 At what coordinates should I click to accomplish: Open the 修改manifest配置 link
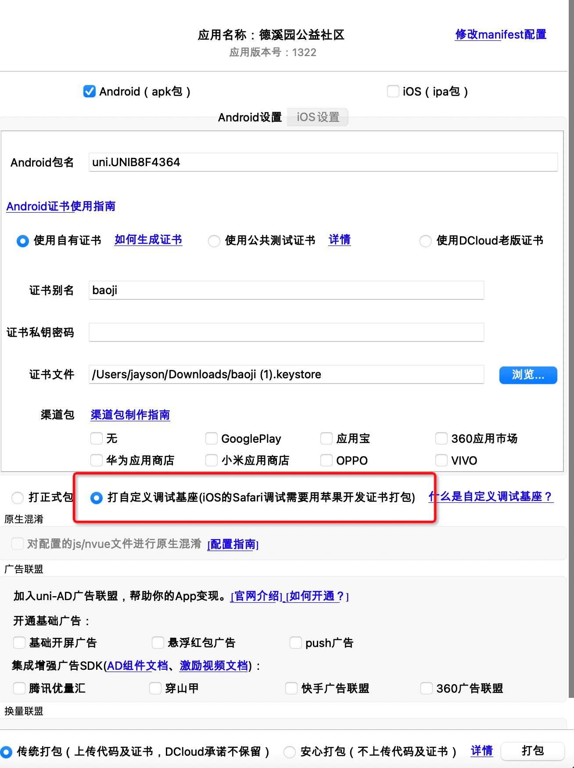[501, 35]
